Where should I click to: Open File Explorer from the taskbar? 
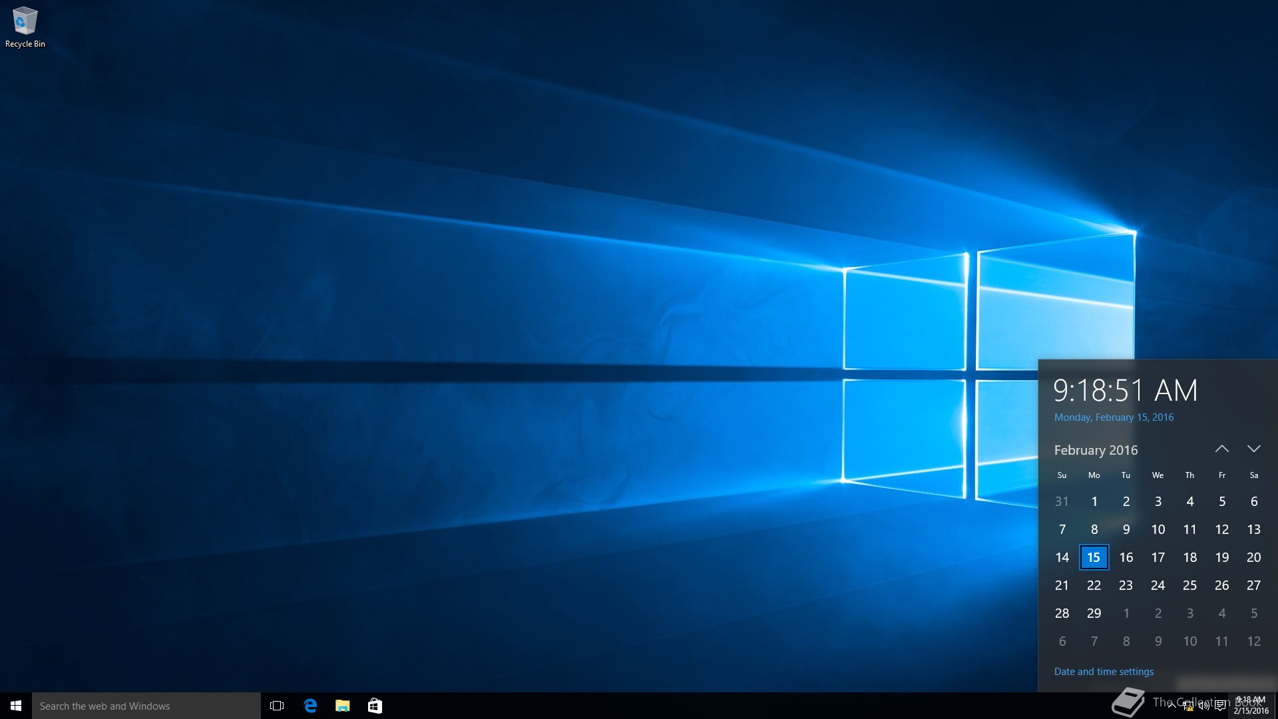pos(343,706)
